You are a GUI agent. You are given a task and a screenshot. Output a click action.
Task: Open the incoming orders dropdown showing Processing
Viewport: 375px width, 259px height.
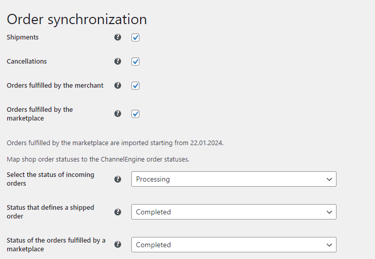pyautogui.click(x=233, y=179)
